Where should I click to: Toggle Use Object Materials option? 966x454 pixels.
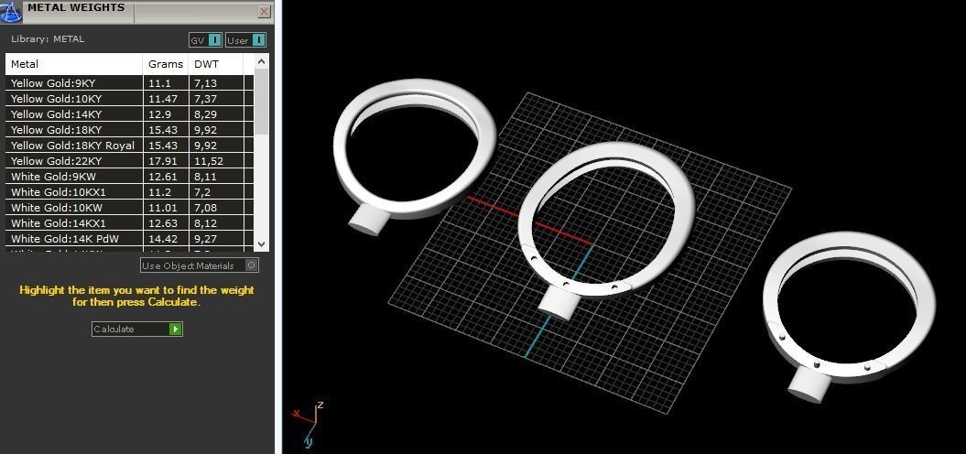tap(200, 265)
